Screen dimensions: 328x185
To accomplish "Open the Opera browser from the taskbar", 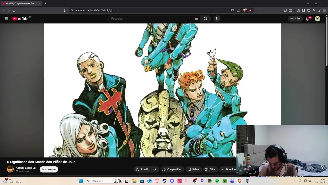I will pos(157,181).
